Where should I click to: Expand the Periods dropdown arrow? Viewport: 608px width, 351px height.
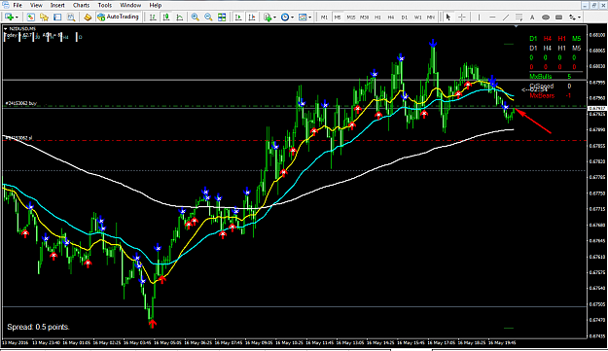coord(293,18)
